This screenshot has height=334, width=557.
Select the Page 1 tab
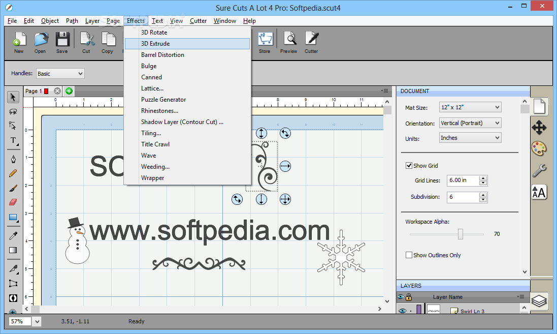34,91
